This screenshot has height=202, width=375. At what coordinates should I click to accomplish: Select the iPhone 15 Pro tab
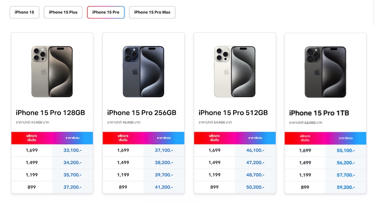[x=106, y=12]
